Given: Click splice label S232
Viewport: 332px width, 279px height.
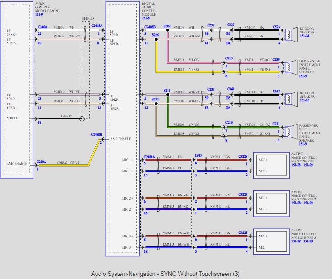Looking at the screenshot, I should point(155,99).
